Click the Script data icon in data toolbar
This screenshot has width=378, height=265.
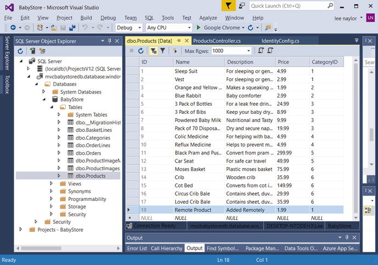coord(175,51)
